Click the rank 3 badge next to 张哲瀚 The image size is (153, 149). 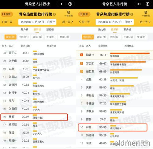click(x=82, y=71)
